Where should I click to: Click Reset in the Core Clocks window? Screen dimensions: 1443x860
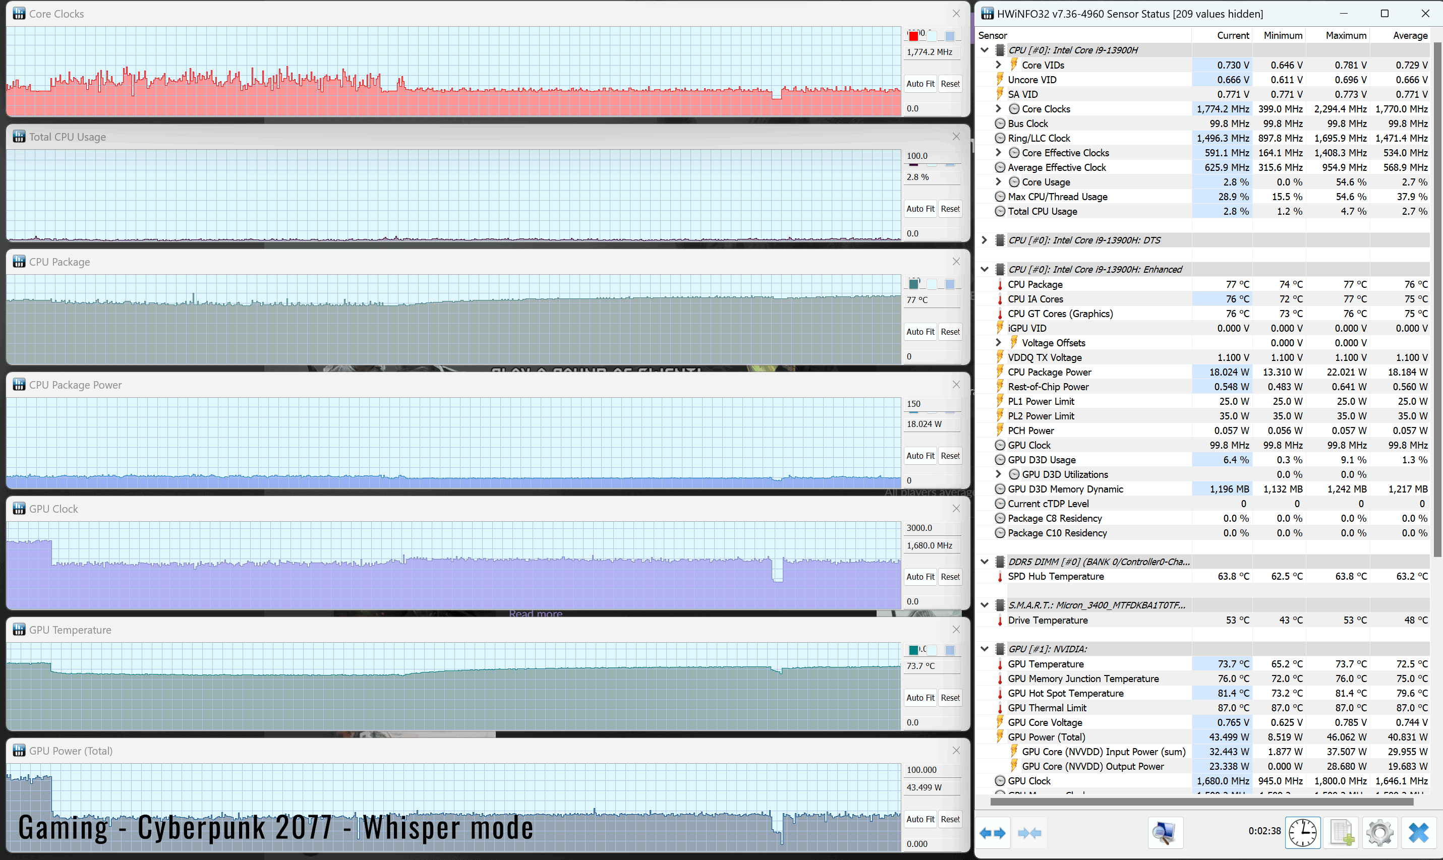(x=950, y=84)
